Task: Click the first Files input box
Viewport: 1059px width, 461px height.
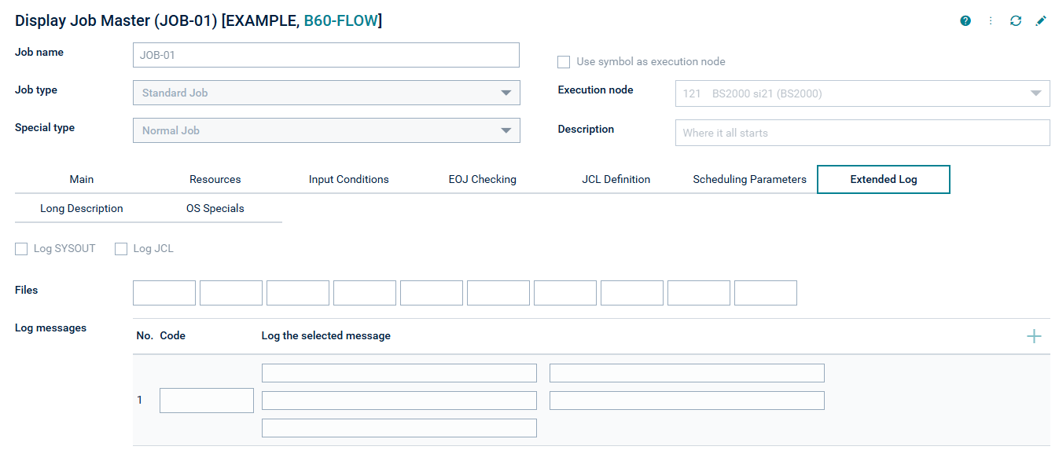Action: point(164,293)
